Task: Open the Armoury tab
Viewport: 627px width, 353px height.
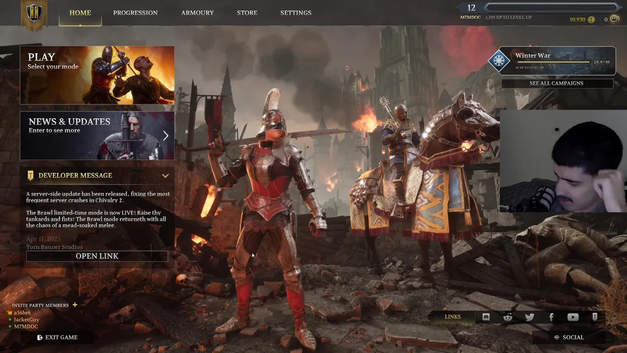Action: click(197, 13)
